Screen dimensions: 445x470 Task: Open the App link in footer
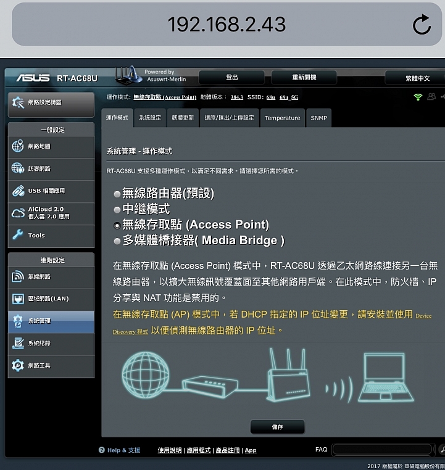point(251,450)
